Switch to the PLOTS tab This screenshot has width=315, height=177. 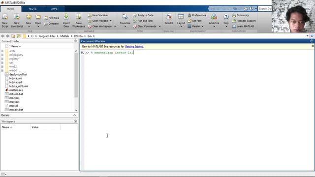pyautogui.click(x=32, y=9)
